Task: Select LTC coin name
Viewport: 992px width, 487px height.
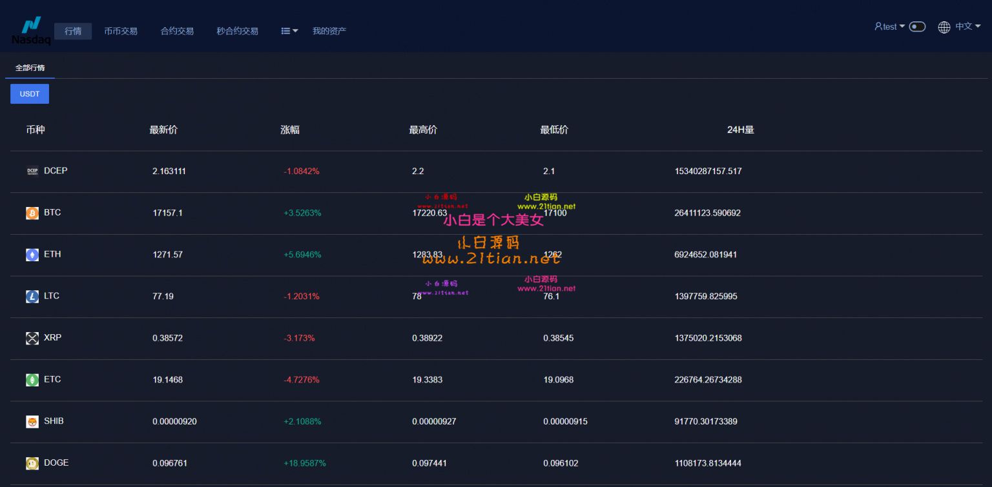Action: point(52,296)
